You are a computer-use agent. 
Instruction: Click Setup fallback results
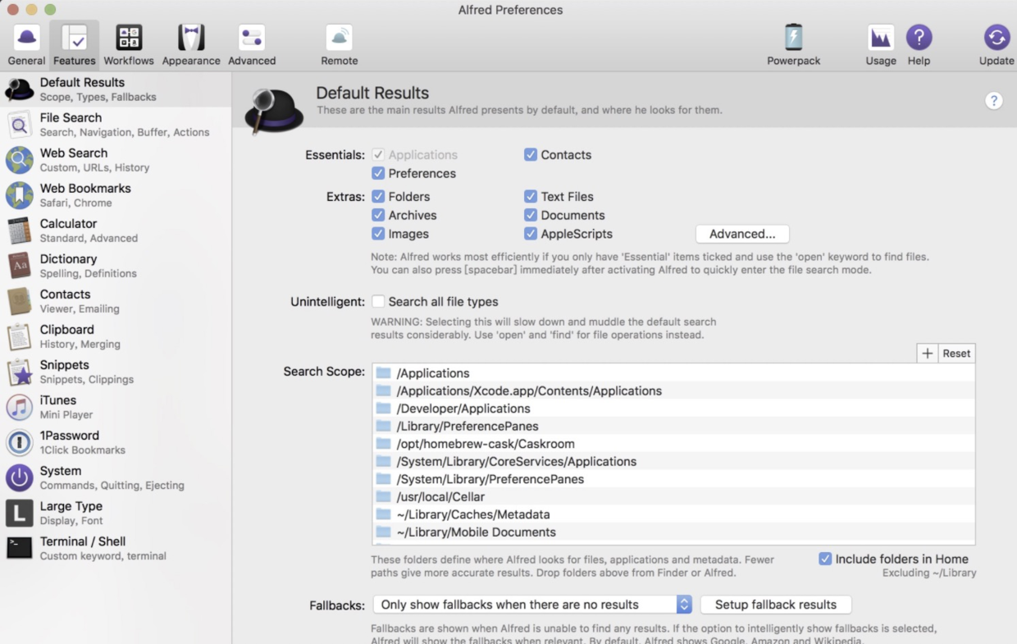(776, 605)
